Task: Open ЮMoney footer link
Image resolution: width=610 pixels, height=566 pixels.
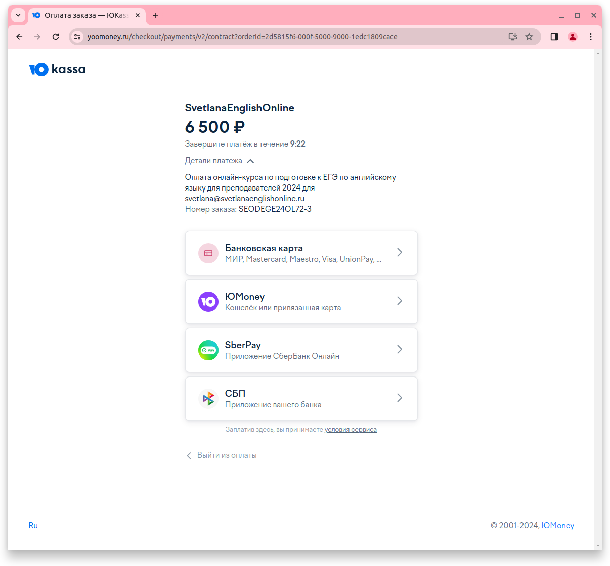Action: point(558,526)
